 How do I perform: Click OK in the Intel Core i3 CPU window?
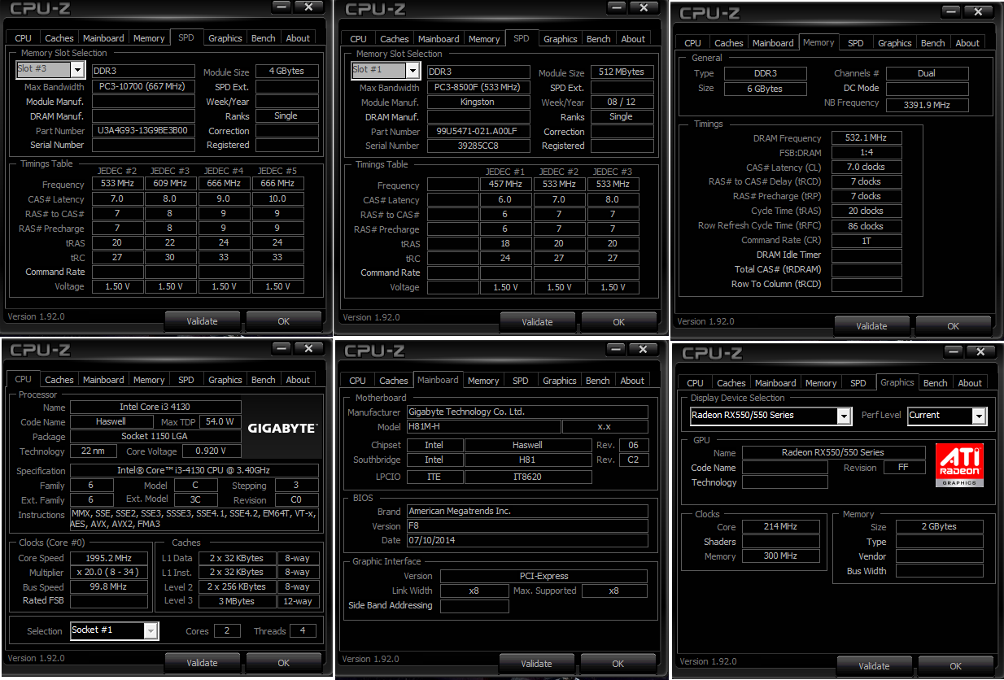point(283,663)
